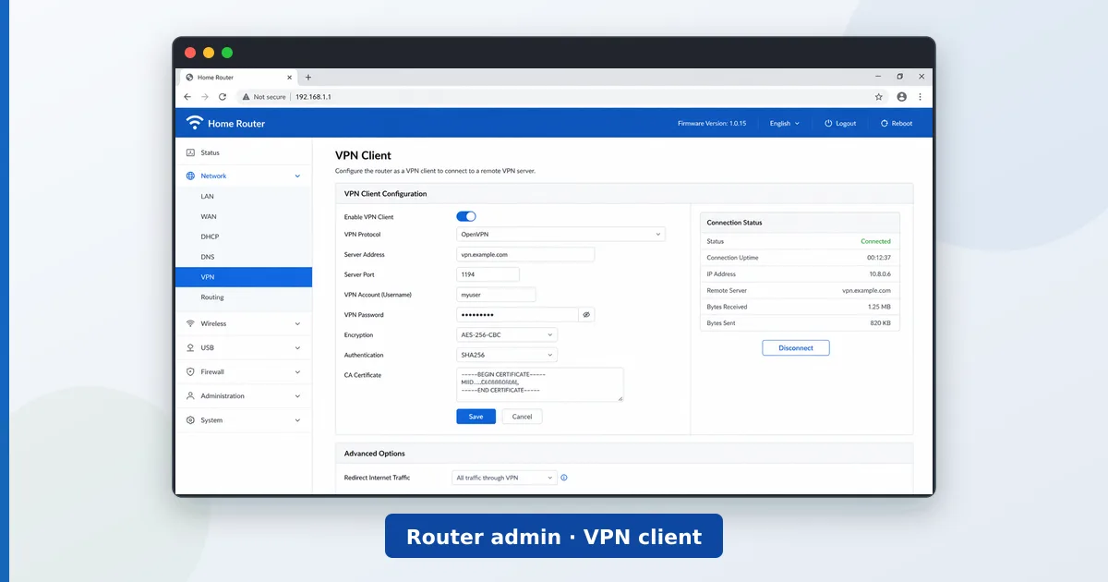
Task: Click the Logout power icon
Action: coord(828,123)
